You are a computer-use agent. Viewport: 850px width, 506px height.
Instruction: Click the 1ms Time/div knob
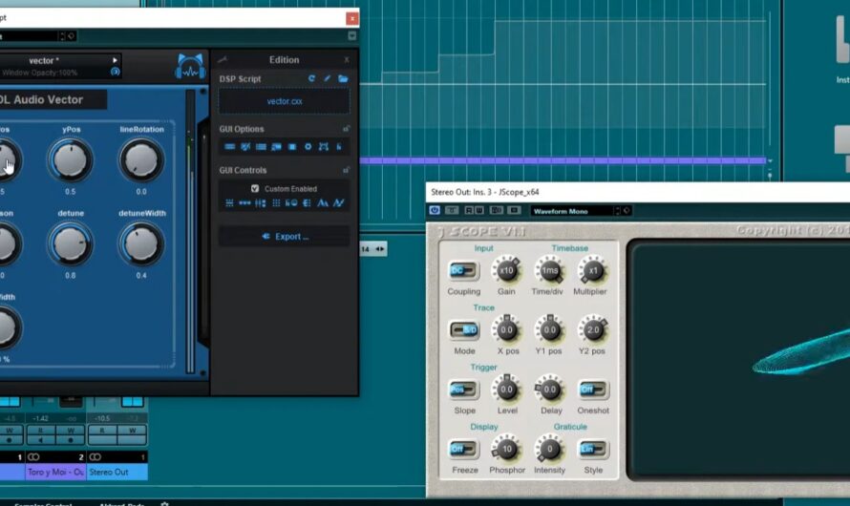click(550, 270)
